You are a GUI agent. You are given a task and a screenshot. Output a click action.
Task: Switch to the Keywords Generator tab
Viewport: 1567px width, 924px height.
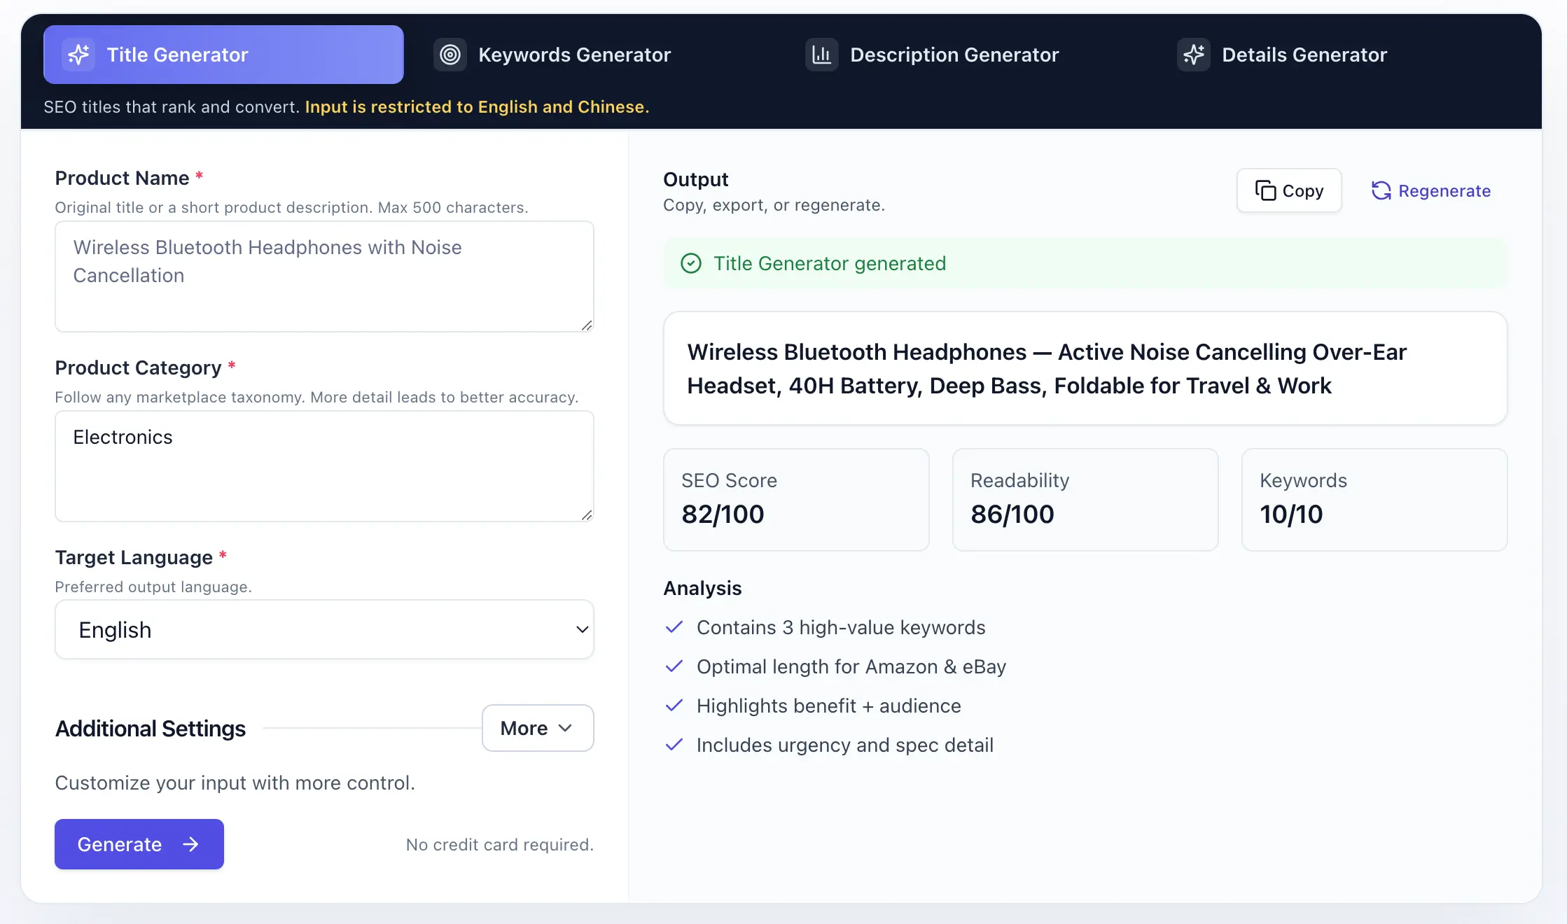tap(573, 55)
